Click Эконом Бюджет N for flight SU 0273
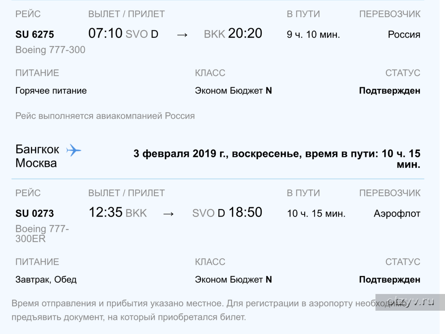Viewport: 445px width, 334px height. (x=233, y=280)
